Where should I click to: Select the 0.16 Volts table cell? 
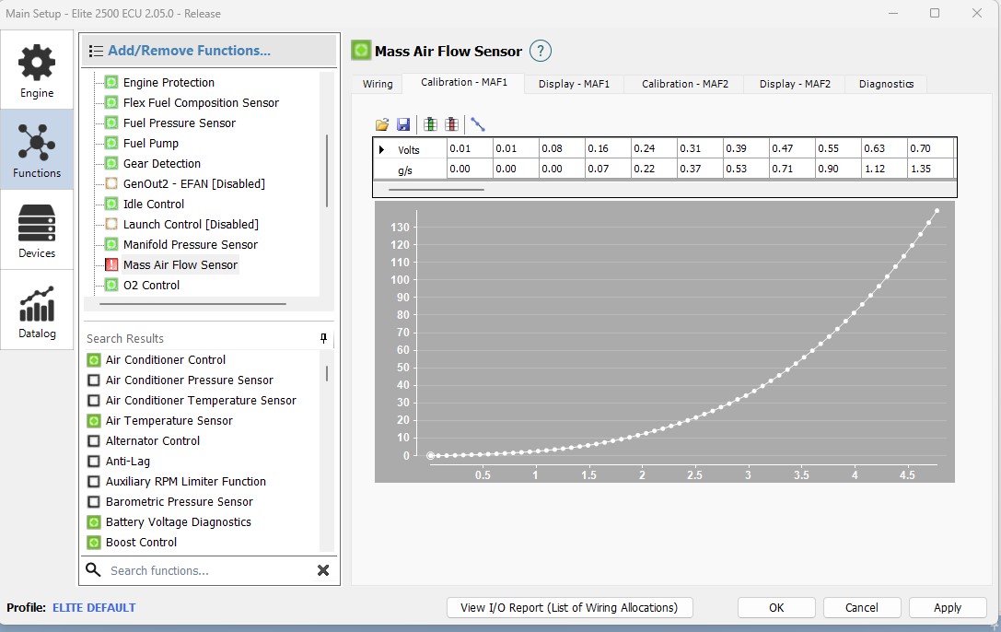click(x=608, y=148)
